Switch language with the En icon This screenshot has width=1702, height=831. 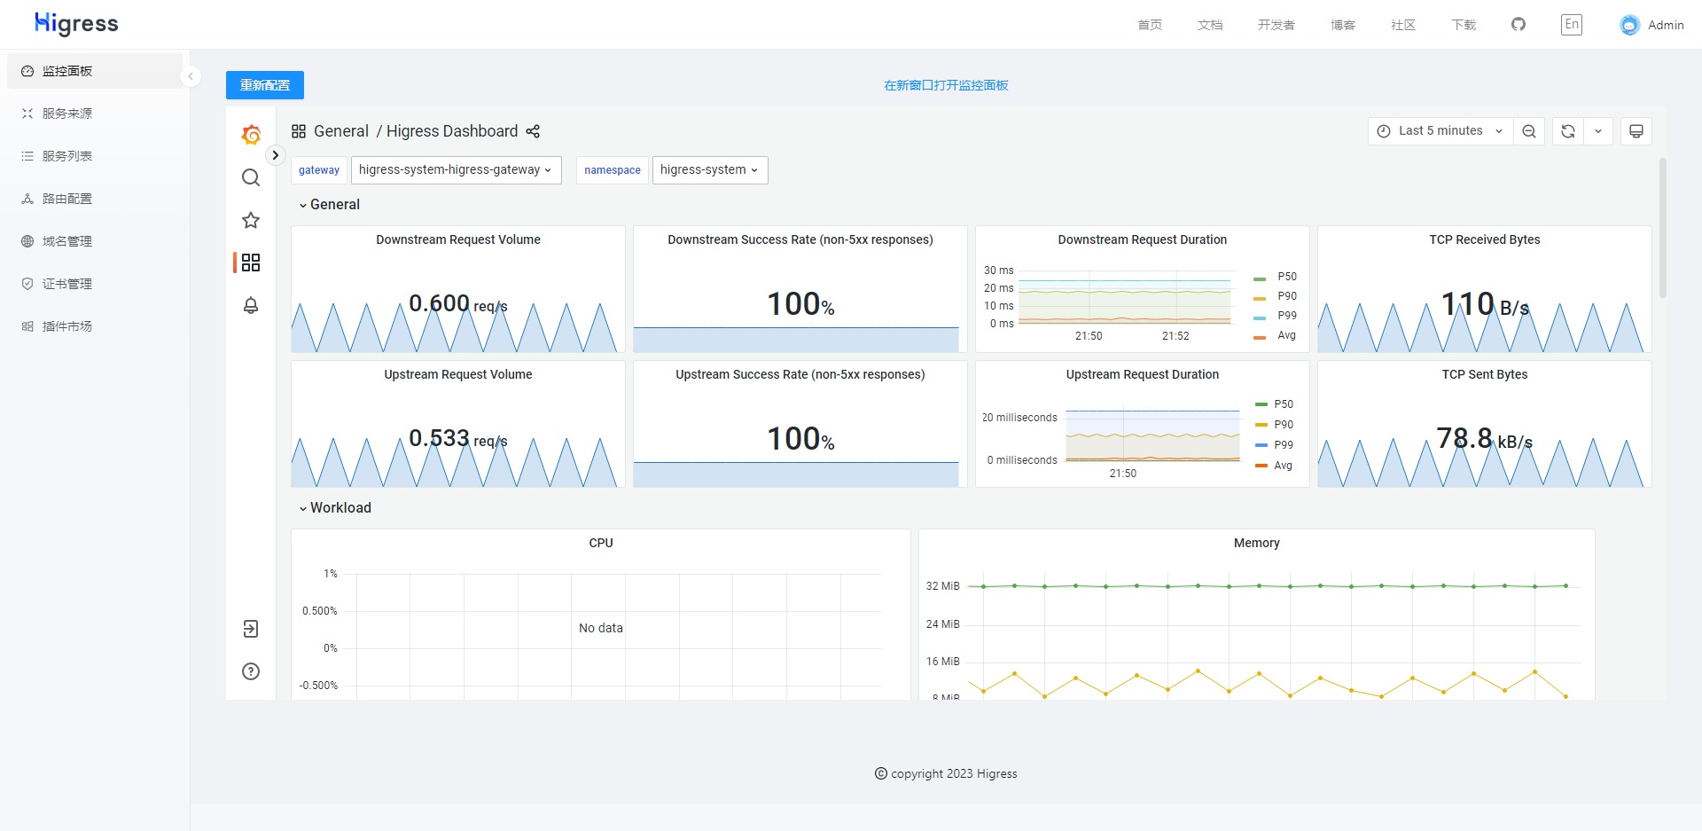(1572, 24)
